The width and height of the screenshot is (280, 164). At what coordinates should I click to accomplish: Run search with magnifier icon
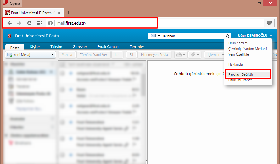[x=227, y=36]
